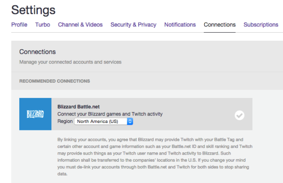Open the Channel & Videos tab
283x183 pixels.
pos(80,25)
